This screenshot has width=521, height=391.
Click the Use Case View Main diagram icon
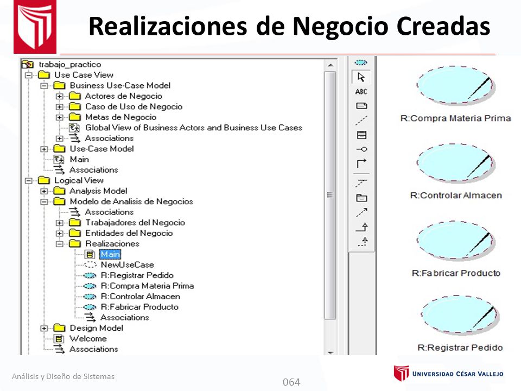(59, 159)
